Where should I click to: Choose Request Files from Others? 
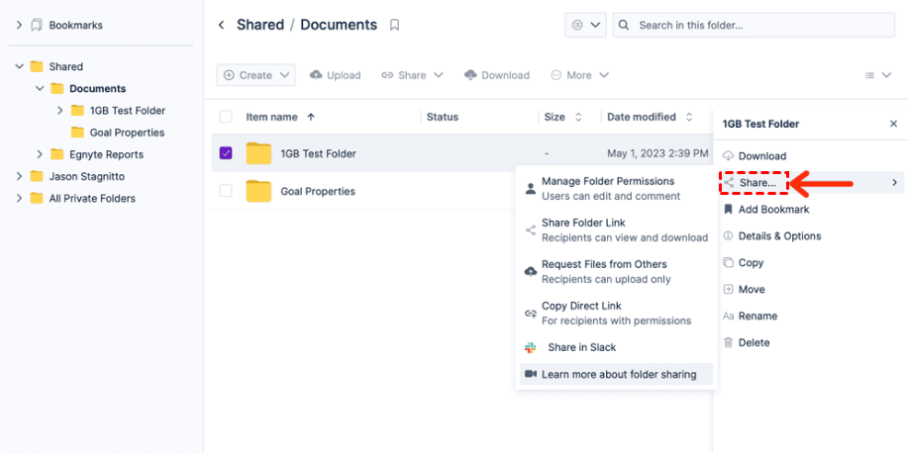pyautogui.click(x=604, y=271)
